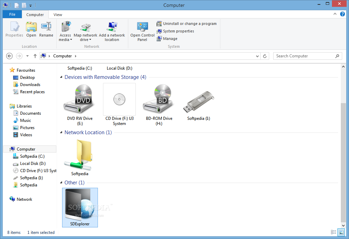Image resolution: width=349 pixels, height=239 pixels.
Task: Click the quick access New folder icon
Action: coord(24,5)
